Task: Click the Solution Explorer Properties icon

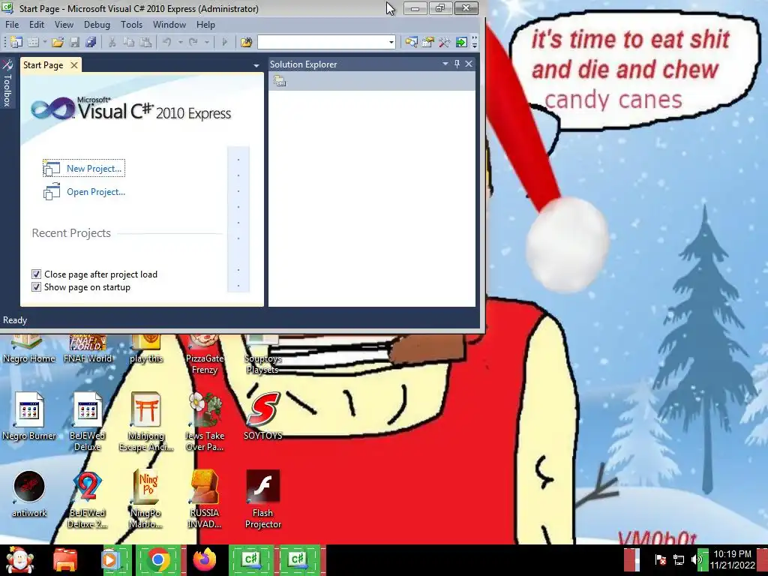Action: coord(280,81)
